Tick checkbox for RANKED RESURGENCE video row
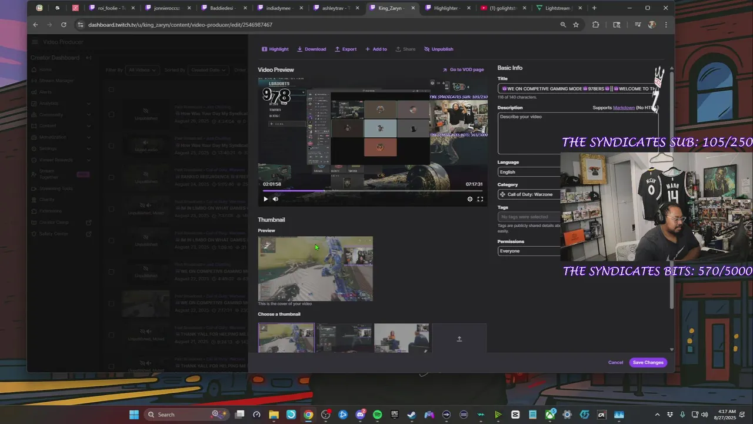The height and width of the screenshot is (424, 753). [111, 177]
